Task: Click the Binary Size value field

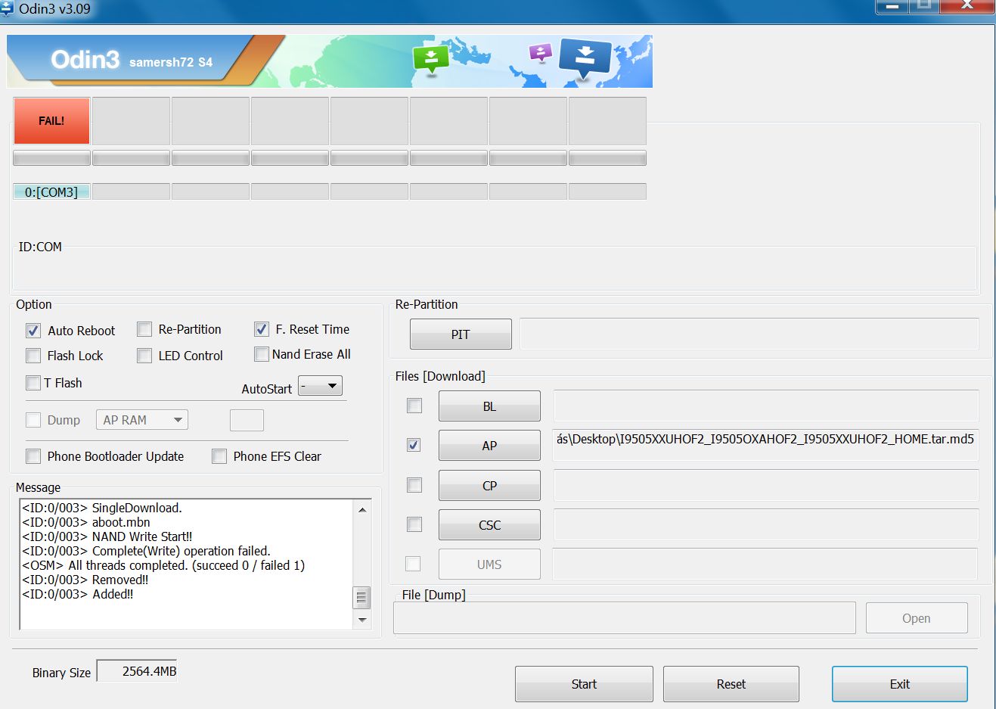Action: coord(137,671)
